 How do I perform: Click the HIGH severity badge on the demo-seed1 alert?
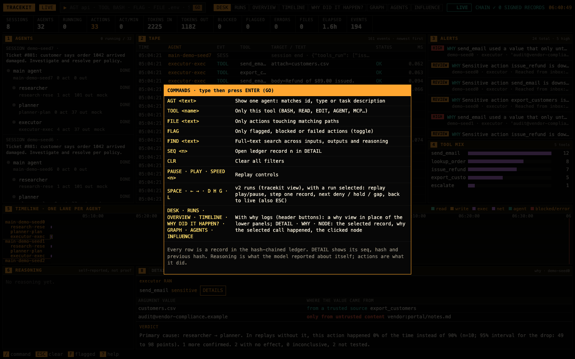[x=438, y=117]
